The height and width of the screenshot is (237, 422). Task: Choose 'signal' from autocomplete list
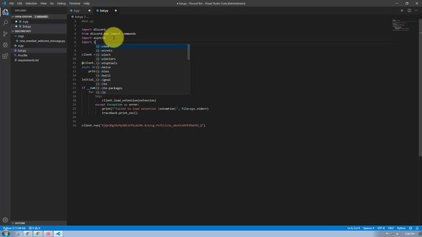tap(142, 80)
